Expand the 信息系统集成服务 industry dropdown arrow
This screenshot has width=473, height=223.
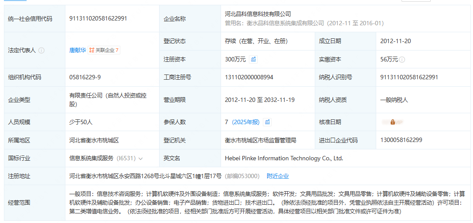tap(140, 158)
